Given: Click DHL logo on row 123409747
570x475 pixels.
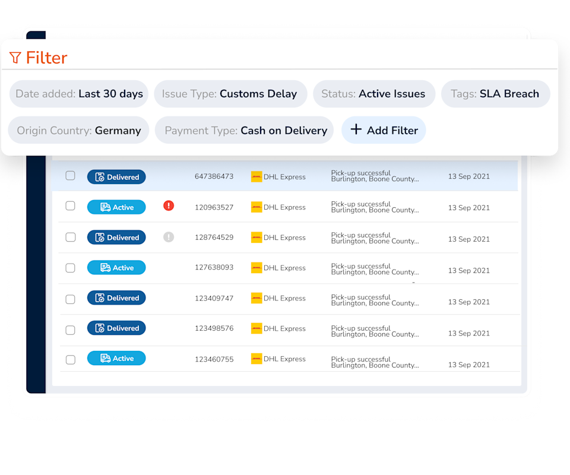Looking at the screenshot, I should [256, 298].
